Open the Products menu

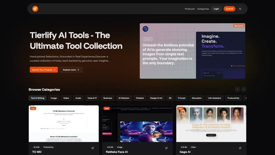pyautogui.click(x=190, y=9)
